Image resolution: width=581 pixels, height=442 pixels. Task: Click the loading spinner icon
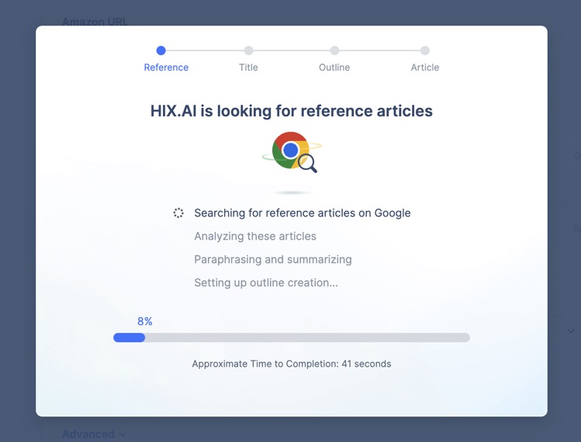(178, 213)
